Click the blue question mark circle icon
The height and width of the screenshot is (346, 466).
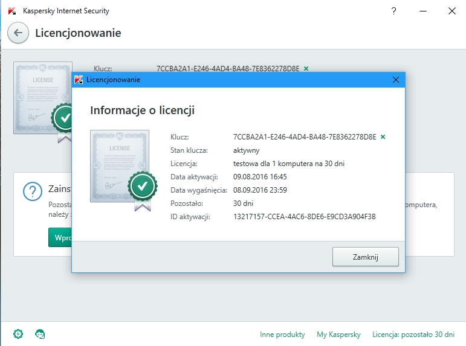32,192
